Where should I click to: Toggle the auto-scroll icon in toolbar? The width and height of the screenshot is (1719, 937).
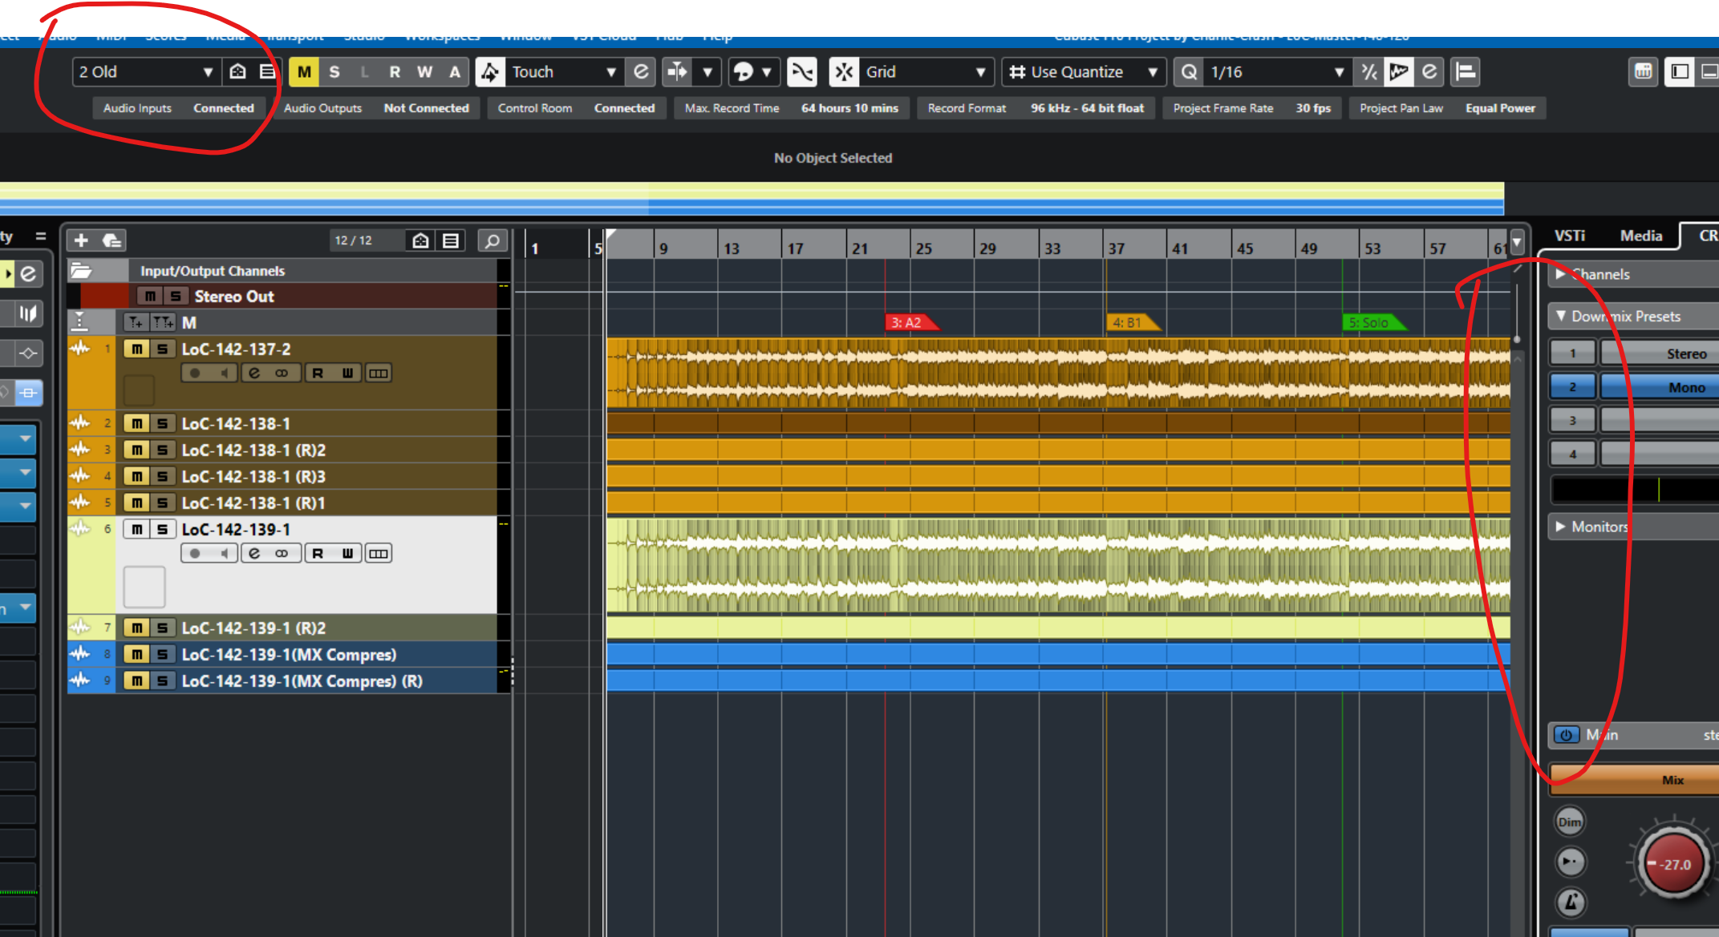point(677,72)
